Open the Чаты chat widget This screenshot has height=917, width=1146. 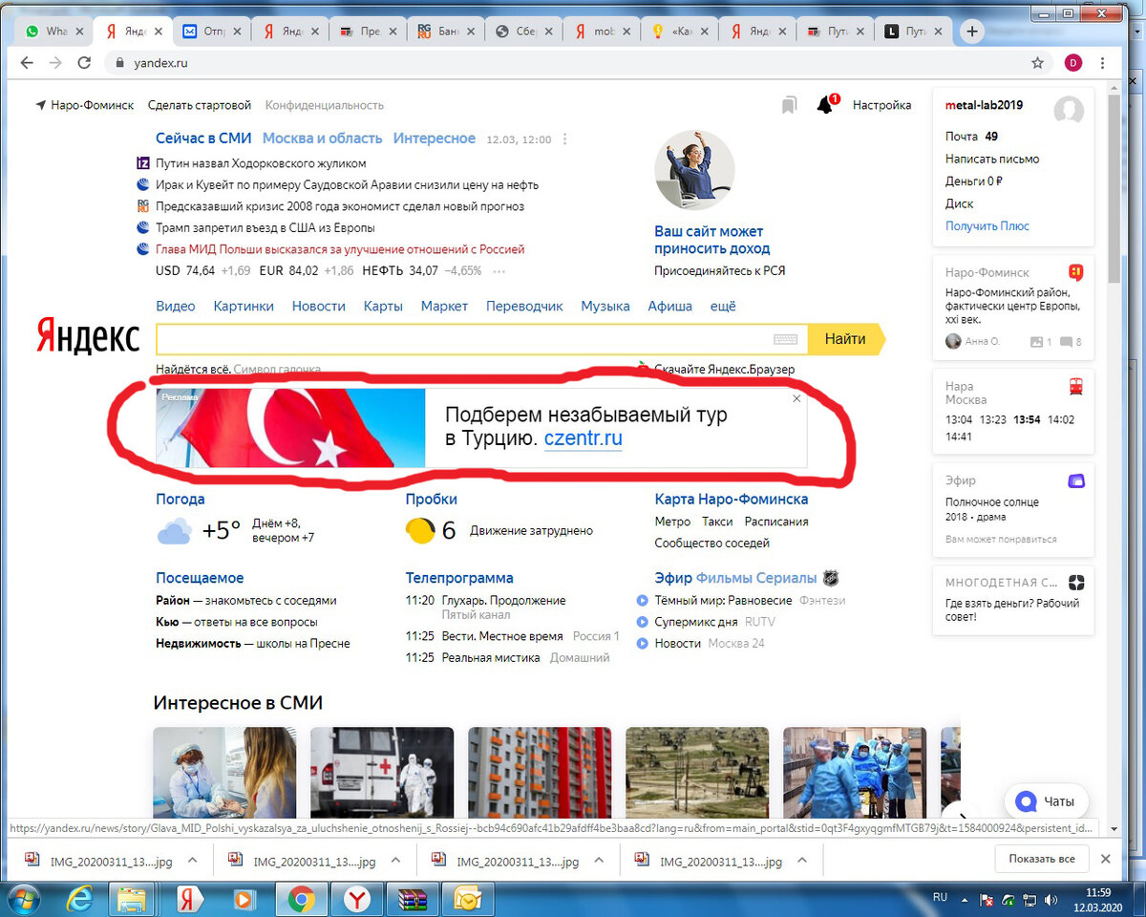coord(1046,801)
